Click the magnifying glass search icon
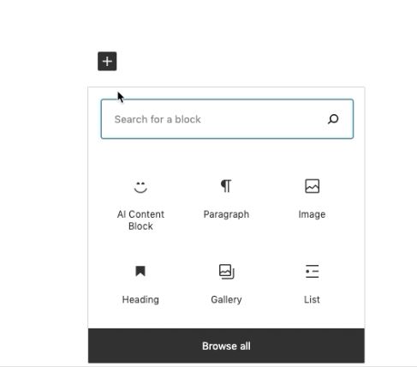Screen dimensions: 417x367 click(x=333, y=119)
